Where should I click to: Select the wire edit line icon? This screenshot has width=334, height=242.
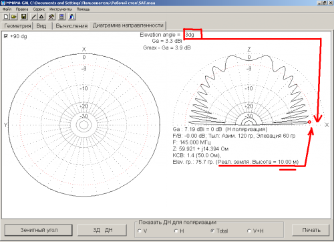[34, 17]
